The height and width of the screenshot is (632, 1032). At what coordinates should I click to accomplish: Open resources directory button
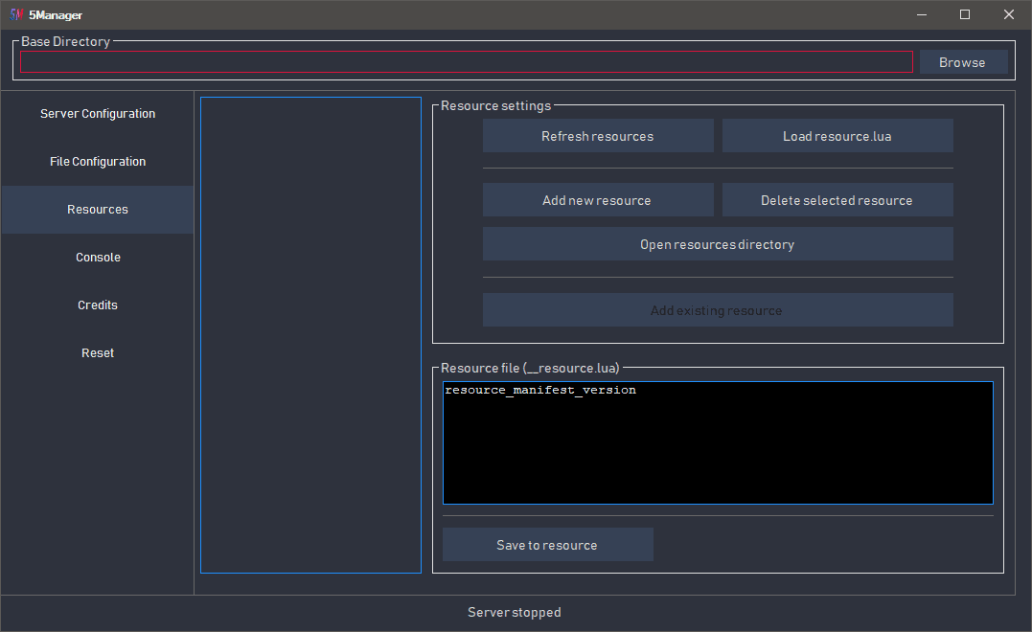pyautogui.click(x=717, y=244)
